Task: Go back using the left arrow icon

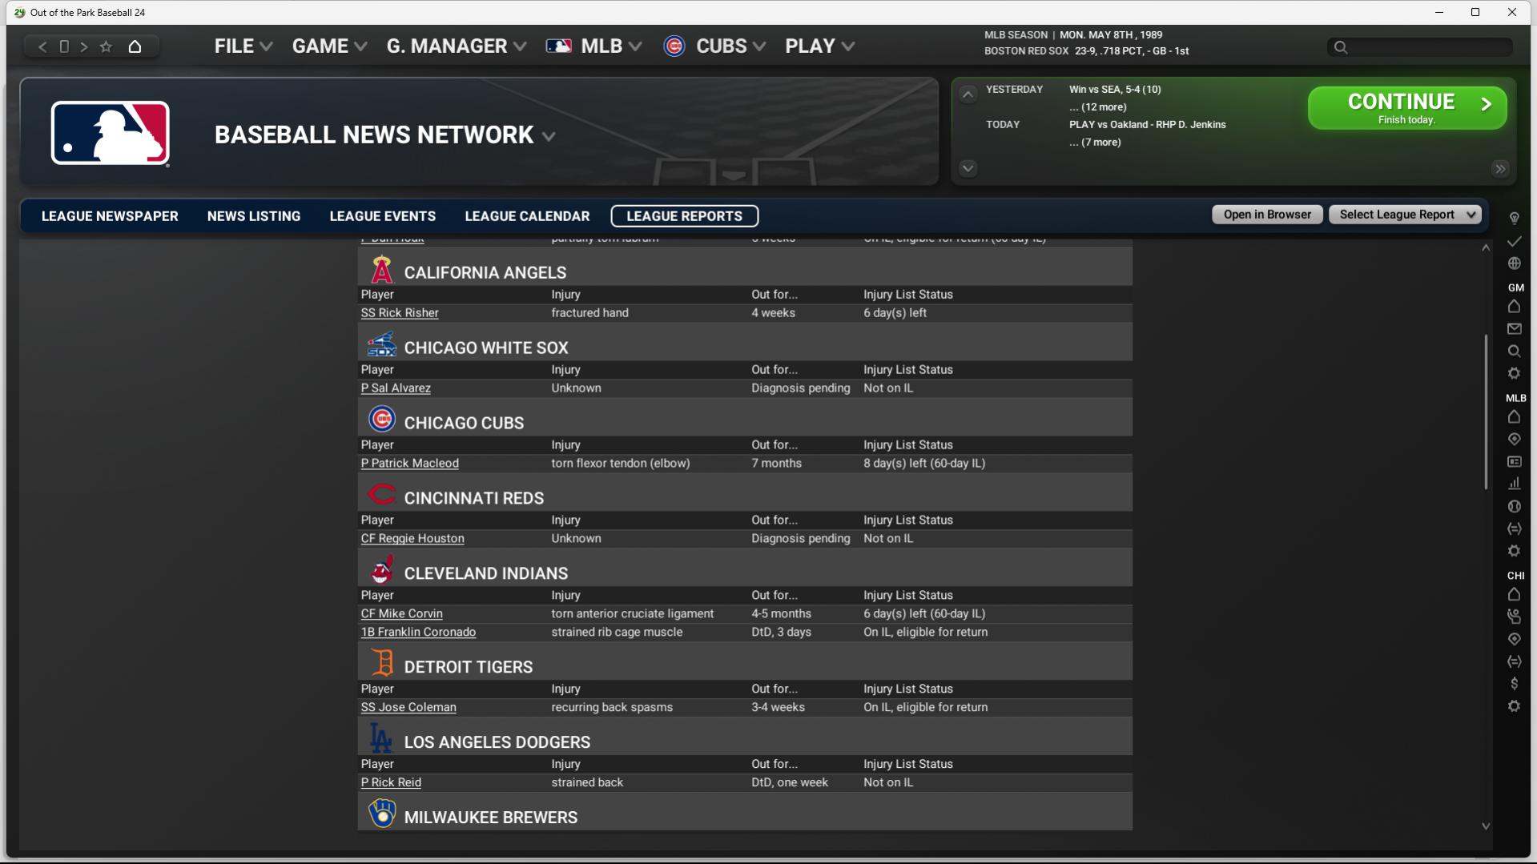Action: [42, 46]
